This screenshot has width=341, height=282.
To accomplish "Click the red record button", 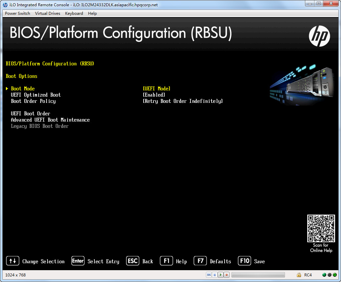I will pyautogui.click(x=226, y=275).
